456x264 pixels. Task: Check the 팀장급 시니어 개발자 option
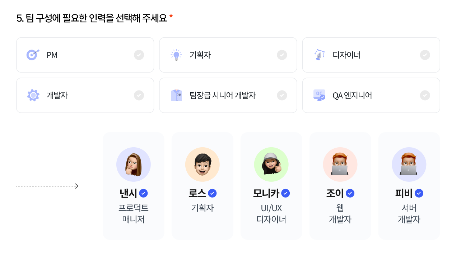click(282, 95)
